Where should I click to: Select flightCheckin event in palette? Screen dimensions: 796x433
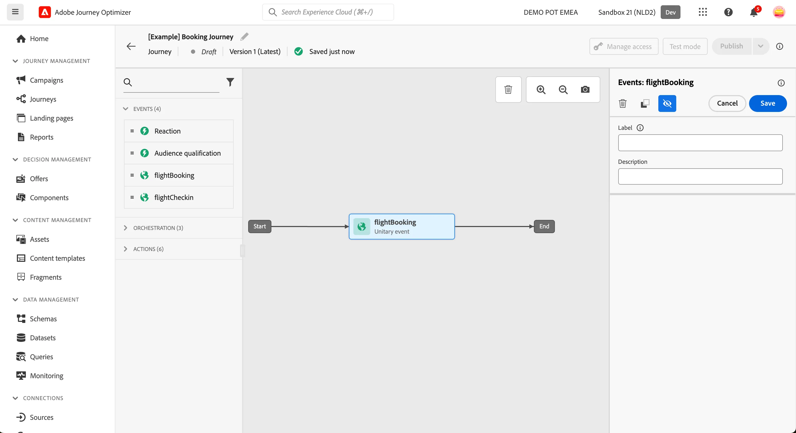179,198
